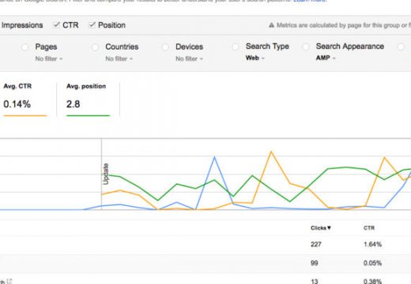
Task: Click the 13 clicks table cell
Action: [315, 281]
